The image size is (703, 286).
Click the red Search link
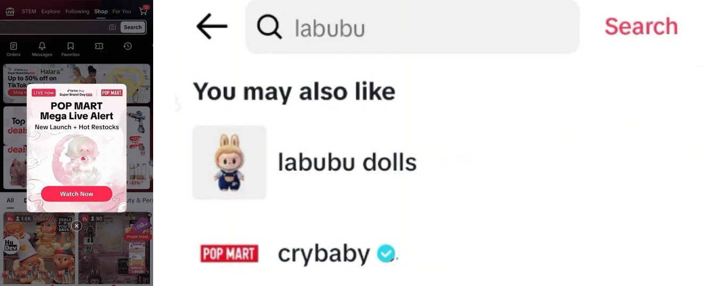coord(641,27)
